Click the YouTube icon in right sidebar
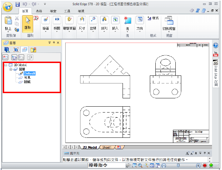 pos(215,54)
